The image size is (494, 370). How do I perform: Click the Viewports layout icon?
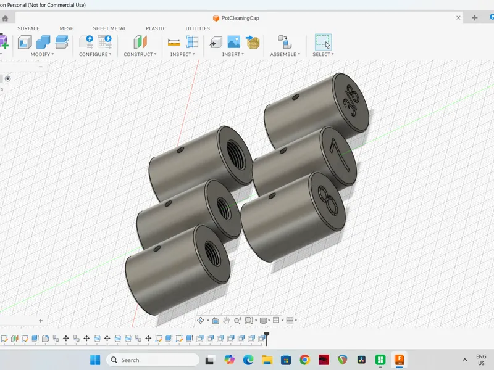(x=290, y=320)
